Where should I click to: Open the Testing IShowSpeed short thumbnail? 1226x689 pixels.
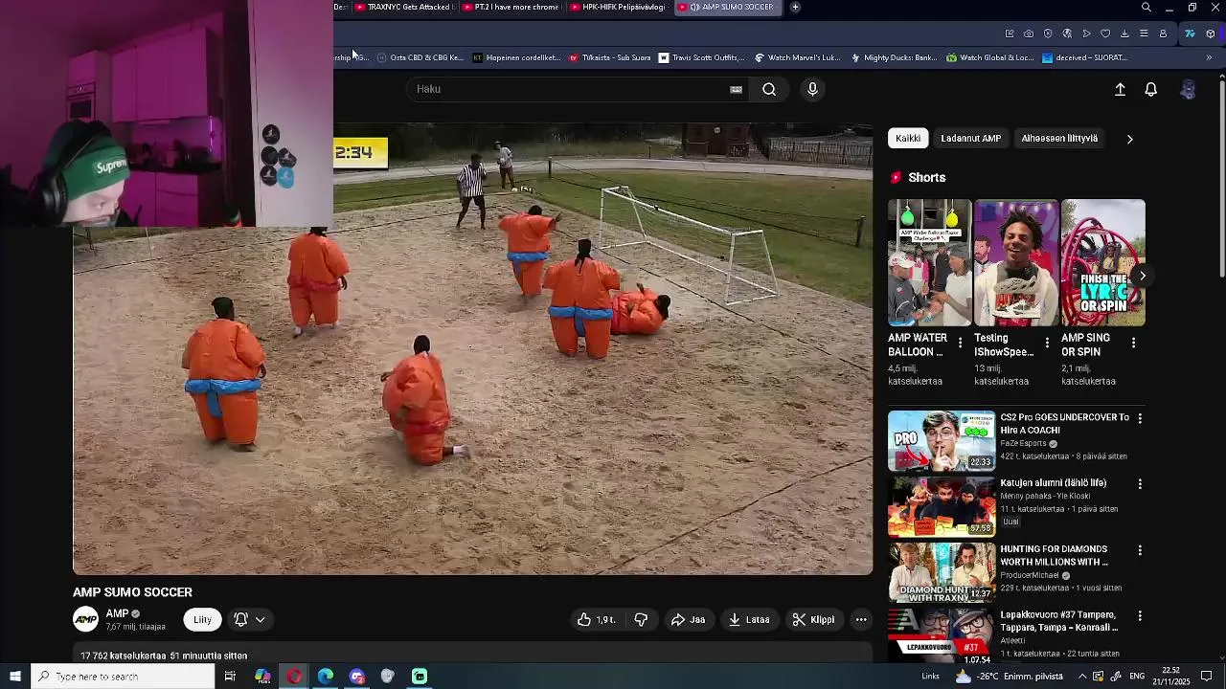point(1016,263)
